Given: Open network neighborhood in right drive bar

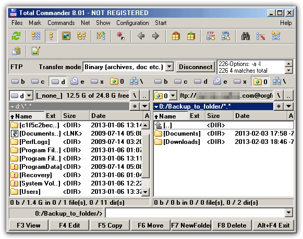Looking at the screenshot, I should pos(280,82).
